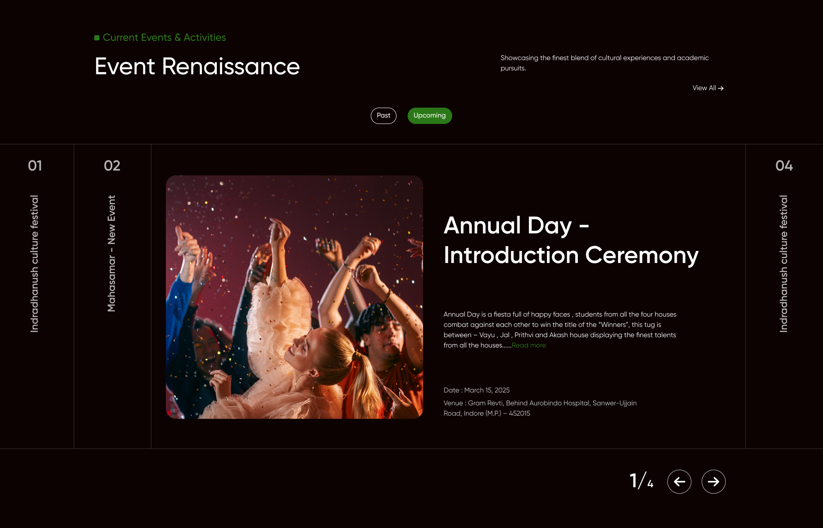Click the event Venue address text
Image resolution: width=823 pixels, height=528 pixels.
[540, 408]
